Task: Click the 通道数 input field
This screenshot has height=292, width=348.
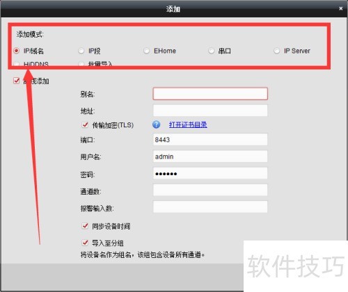Action: [210, 190]
